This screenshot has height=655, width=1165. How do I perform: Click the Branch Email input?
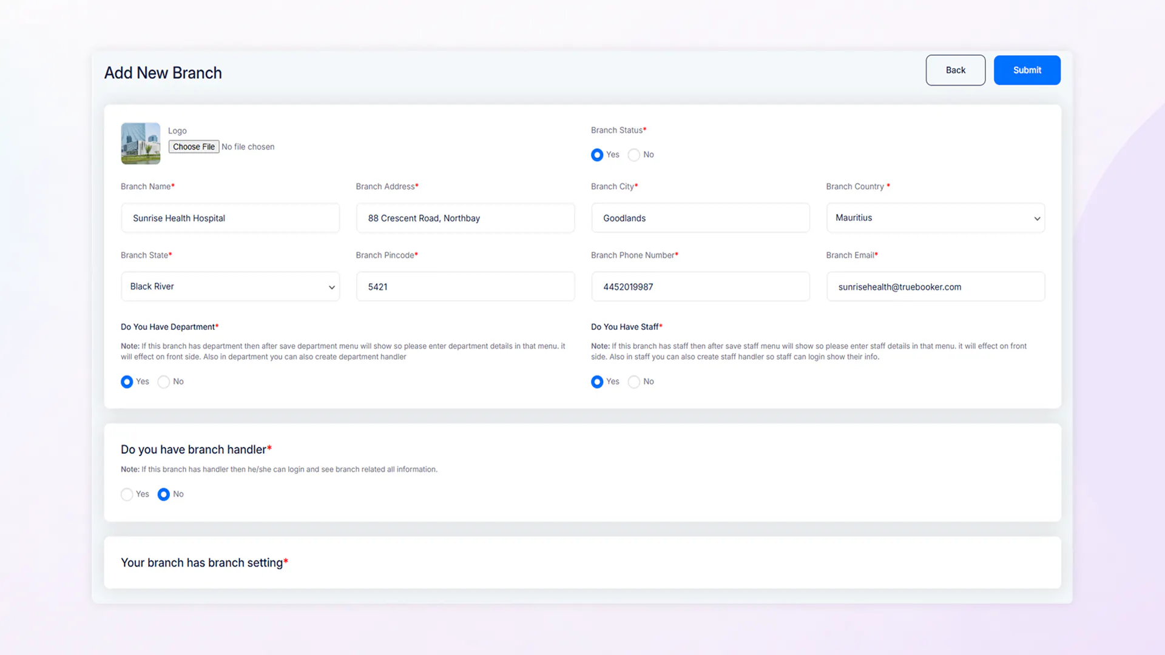tap(935, 286)
